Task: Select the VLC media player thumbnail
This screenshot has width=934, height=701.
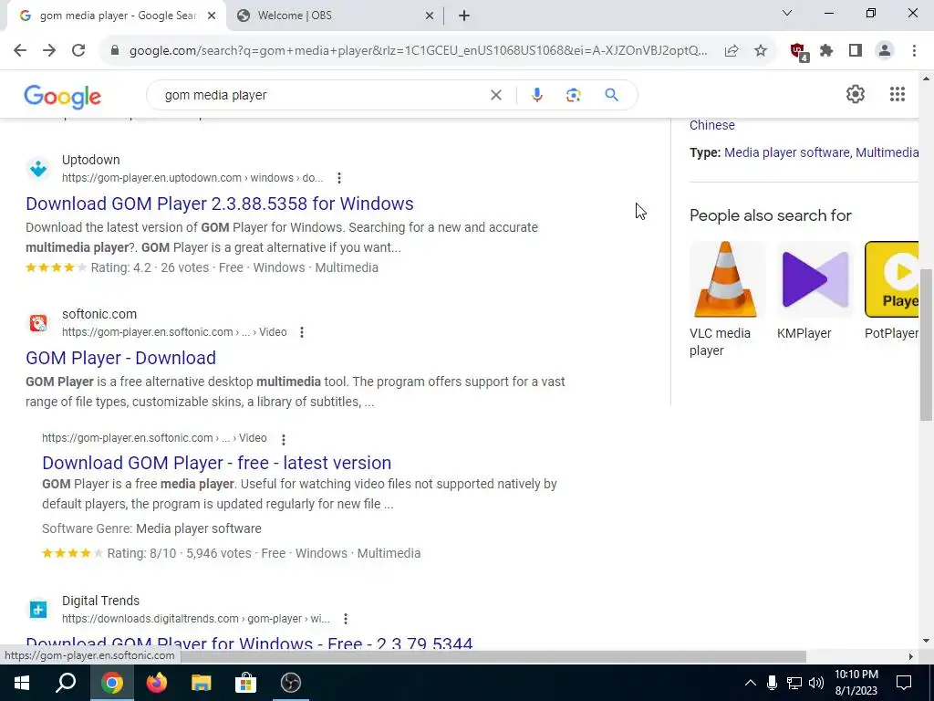Action: click(725, 279)
